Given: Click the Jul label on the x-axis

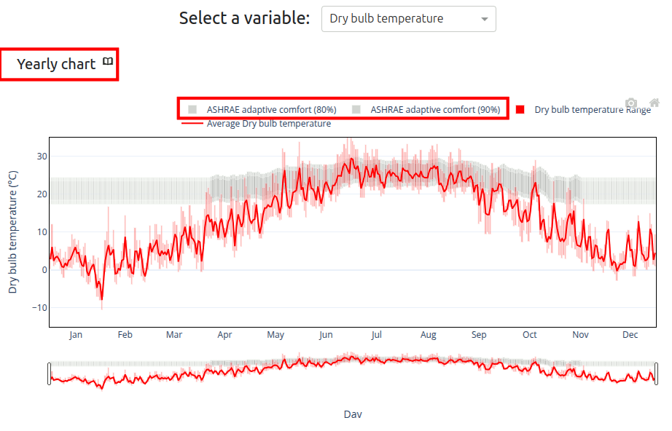Looking at the screenshot, I should (376, 335).
